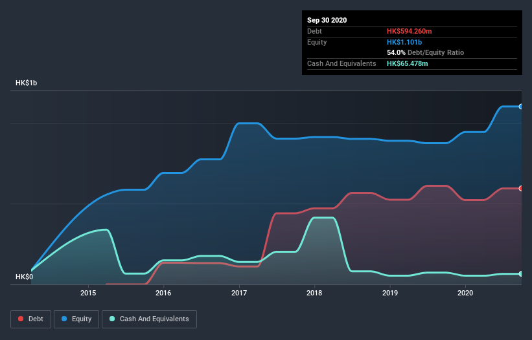Toggle the Equity series legend button
This screenshot has width=532, height=340.
tap(76, 319)
